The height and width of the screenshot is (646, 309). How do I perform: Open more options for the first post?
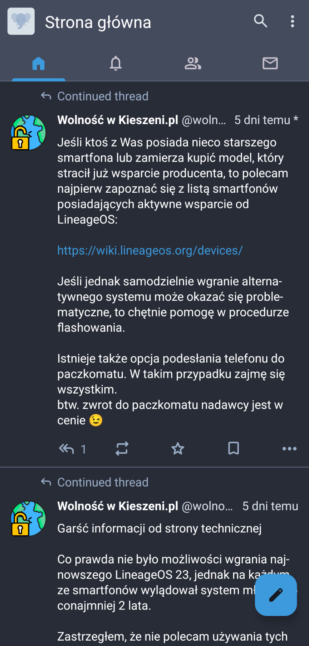click(x=289, y=448)
